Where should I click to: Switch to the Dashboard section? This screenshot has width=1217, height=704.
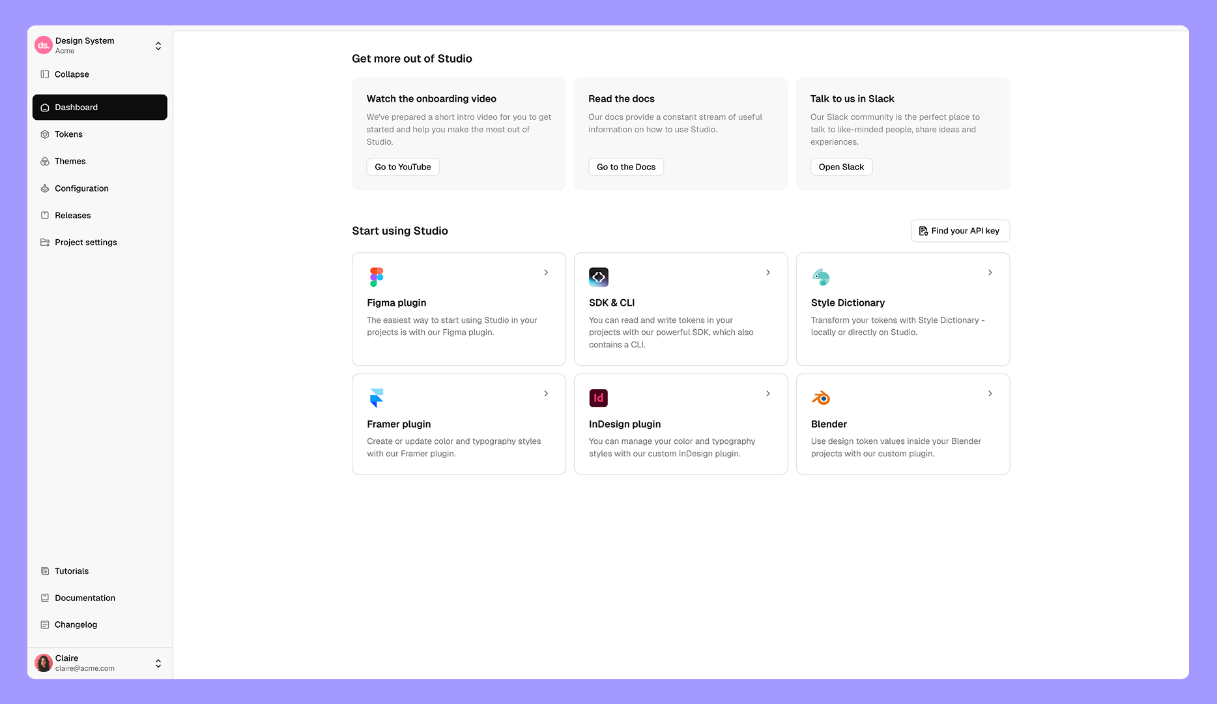76,107
